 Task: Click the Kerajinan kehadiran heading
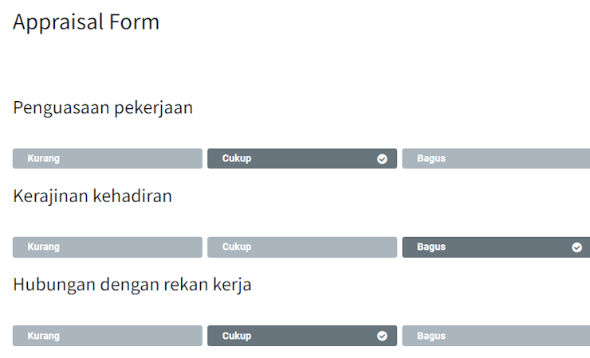coord(92,197)
